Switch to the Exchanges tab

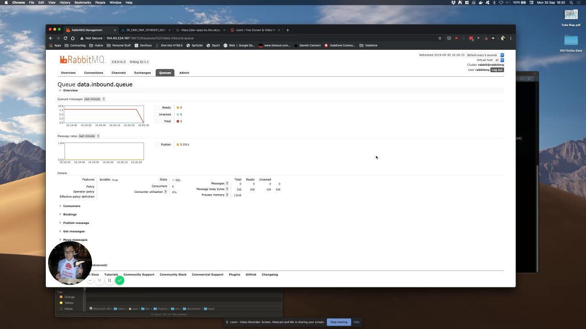pos(142,73)
